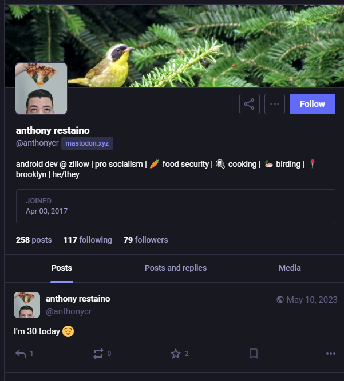Open the profile more options menu
344x381 pixels.
275,104
